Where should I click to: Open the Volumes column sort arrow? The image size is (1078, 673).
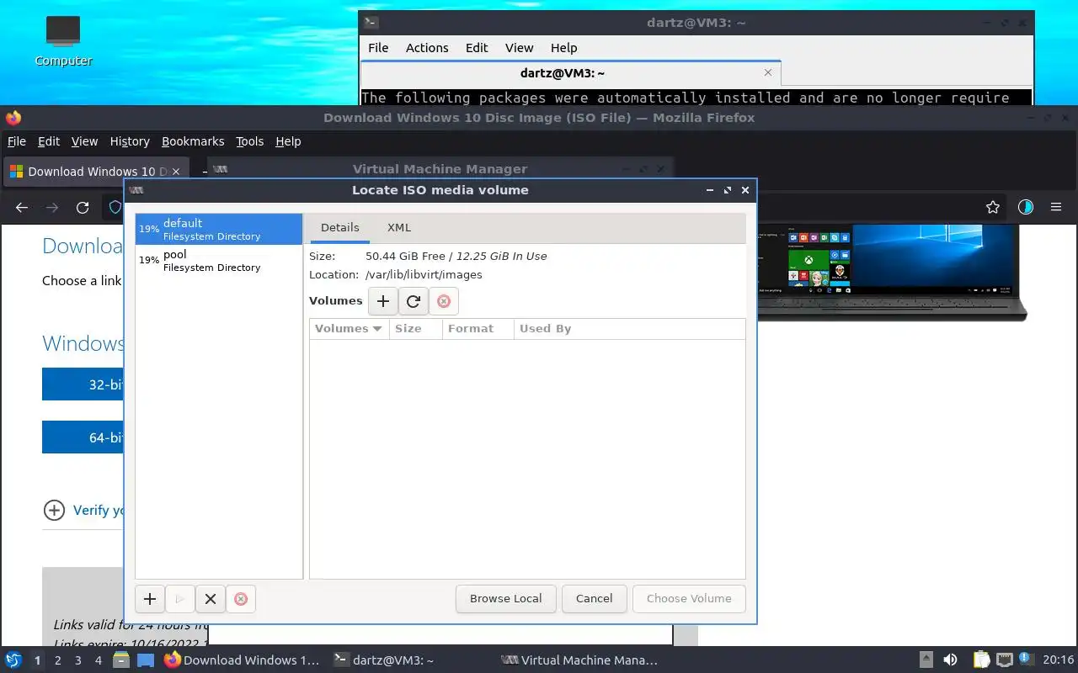377,329
